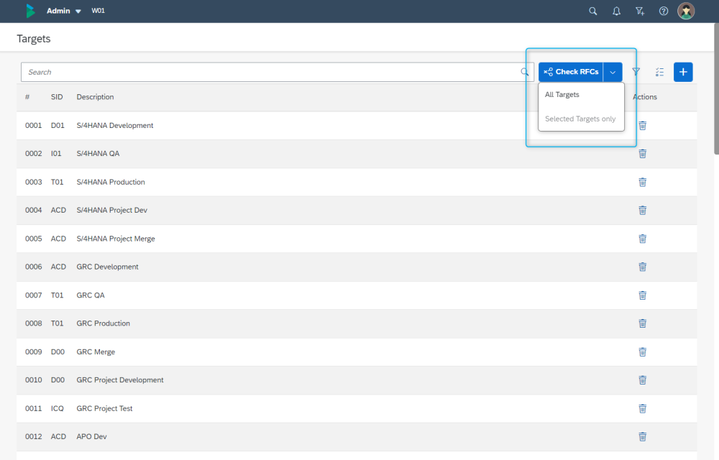Click the number 0001 cell
Image resolution: width=719 pixels, height=460 pixels.
coord(34,126)
